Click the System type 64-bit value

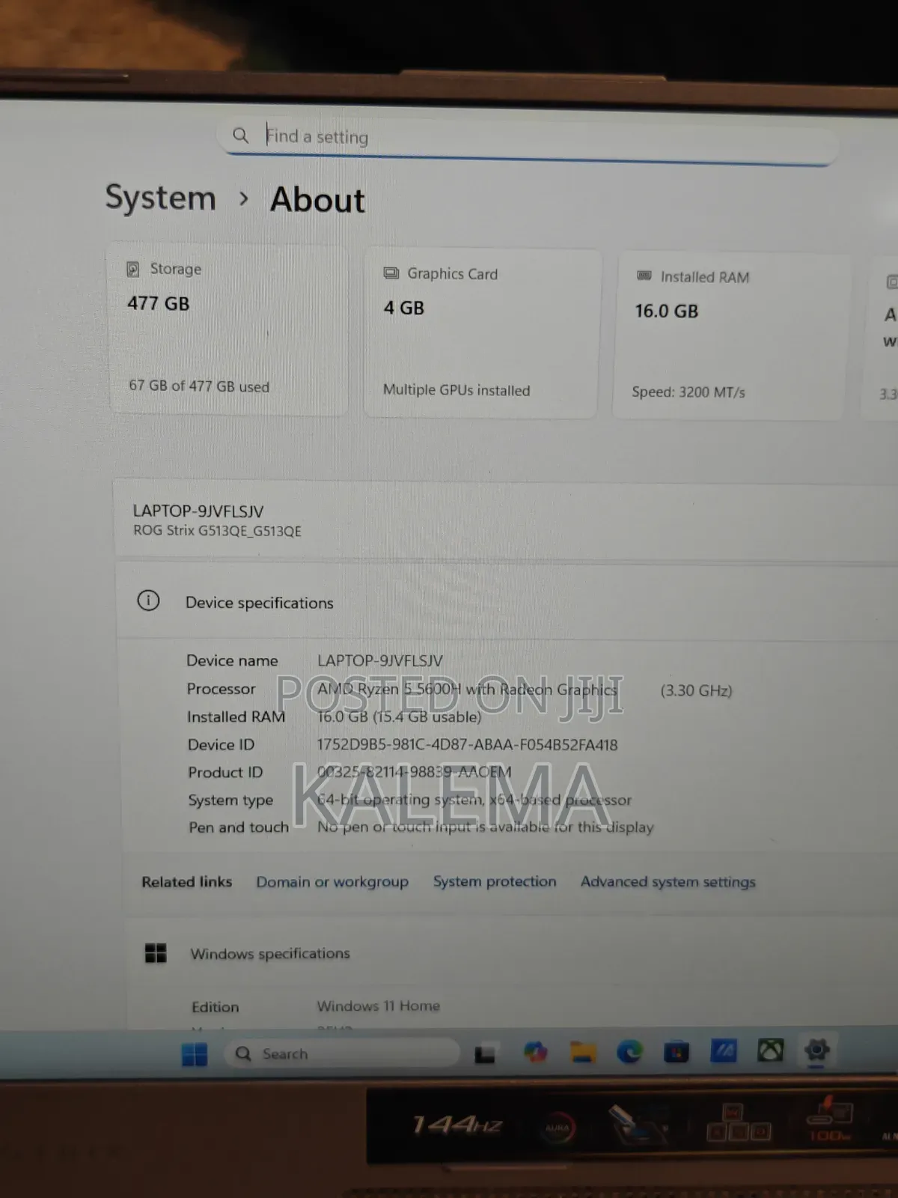[474, 800]
